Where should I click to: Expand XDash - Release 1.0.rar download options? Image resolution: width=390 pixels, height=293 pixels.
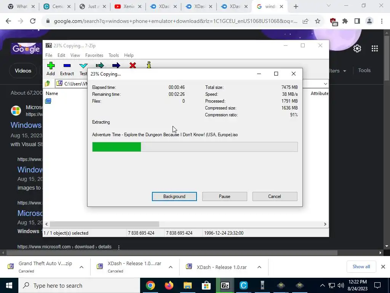pyautogui.click(x=259, y=267)
